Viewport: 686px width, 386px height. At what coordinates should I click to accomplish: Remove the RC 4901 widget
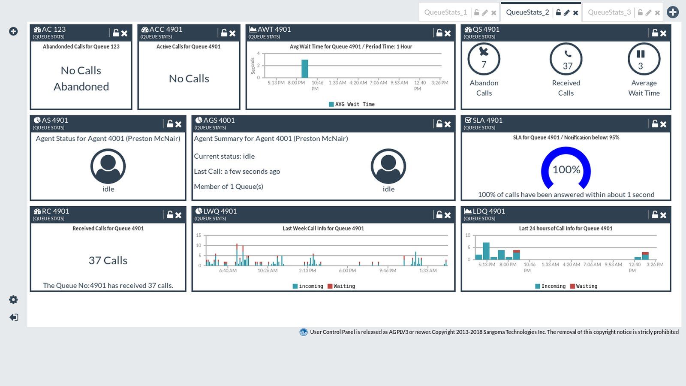coord(178,215)
